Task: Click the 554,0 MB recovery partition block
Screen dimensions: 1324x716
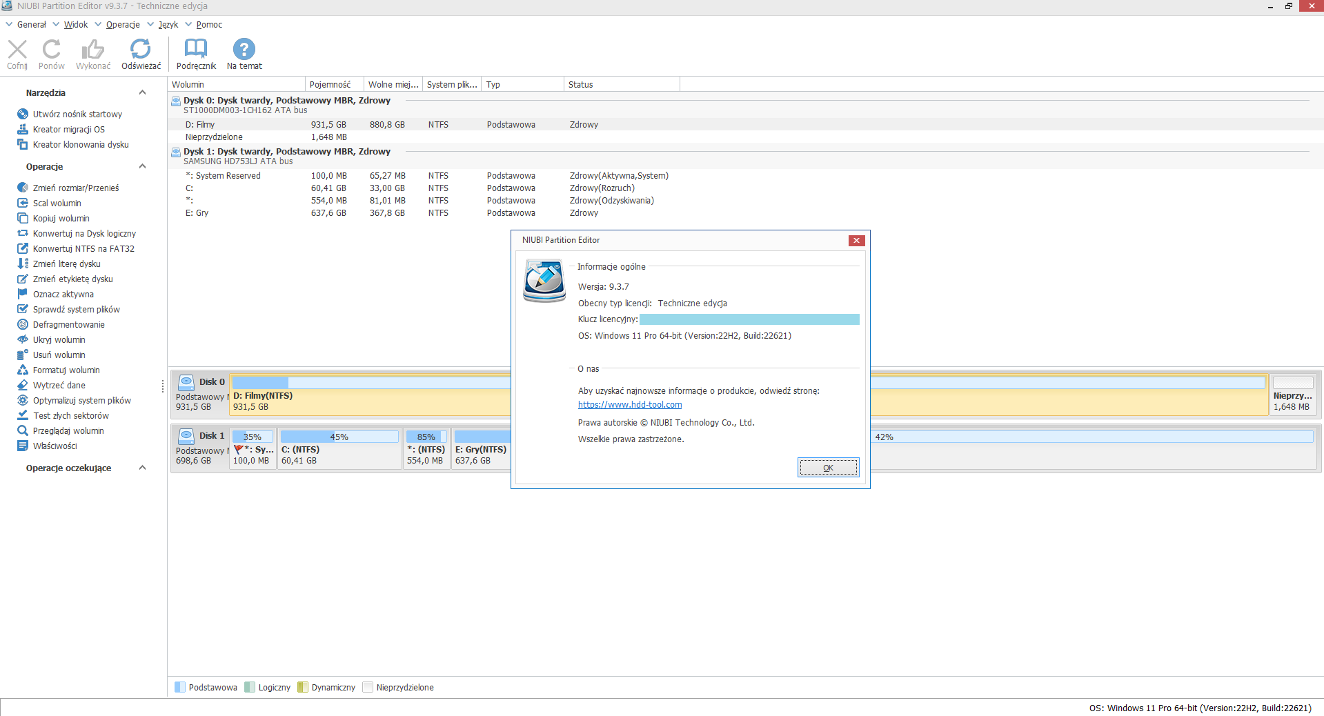Action: [x=426, y=448]
